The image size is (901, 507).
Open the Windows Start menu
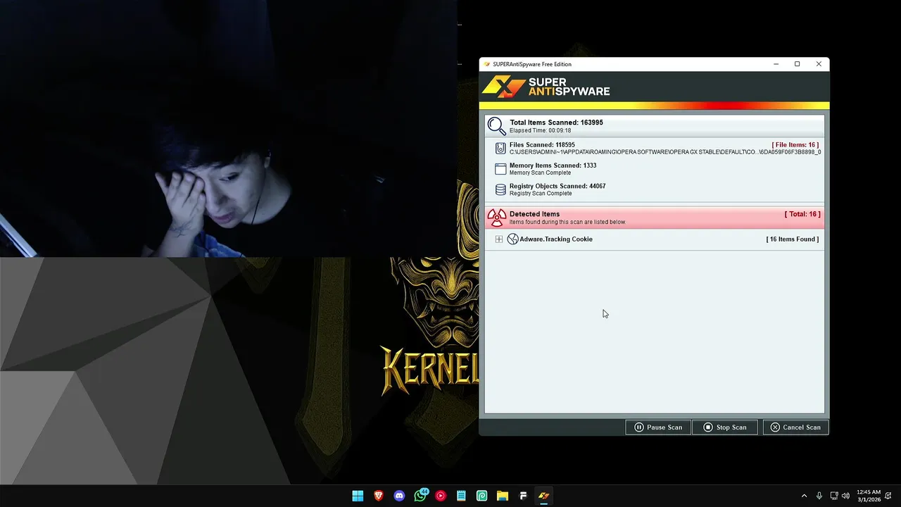(x=358, y=496)
